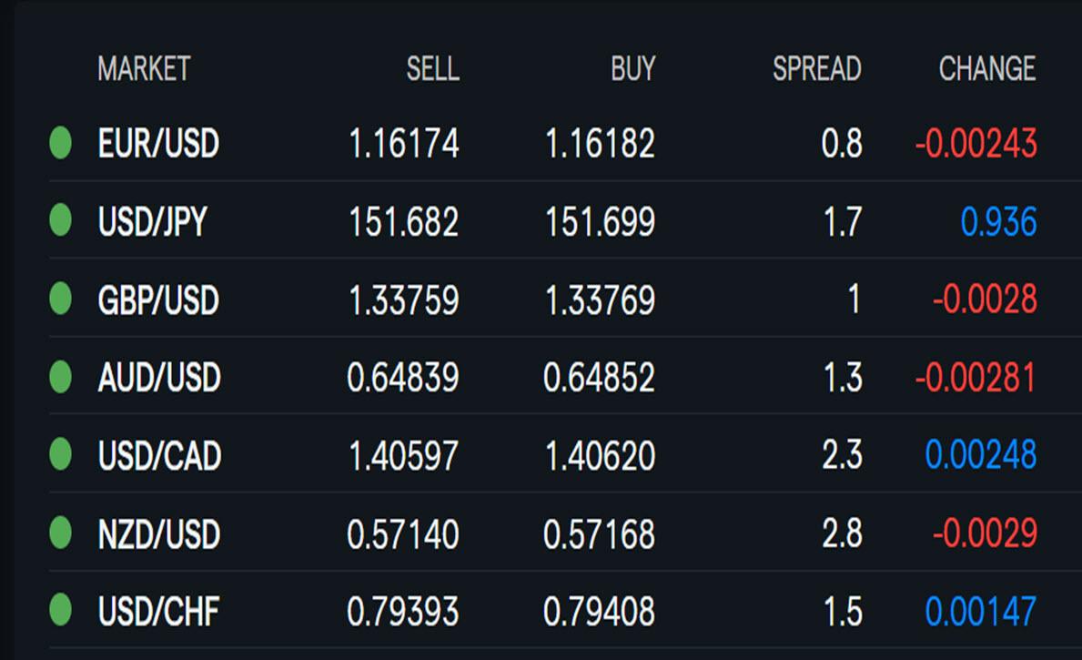Sort by the MARKET column header
The image size is (1082, 660).
pos(144,68)
